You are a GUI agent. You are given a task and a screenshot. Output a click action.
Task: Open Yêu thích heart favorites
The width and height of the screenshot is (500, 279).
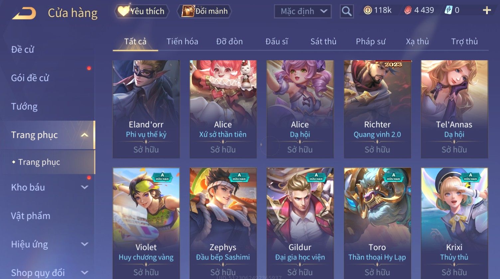(142, 11)
